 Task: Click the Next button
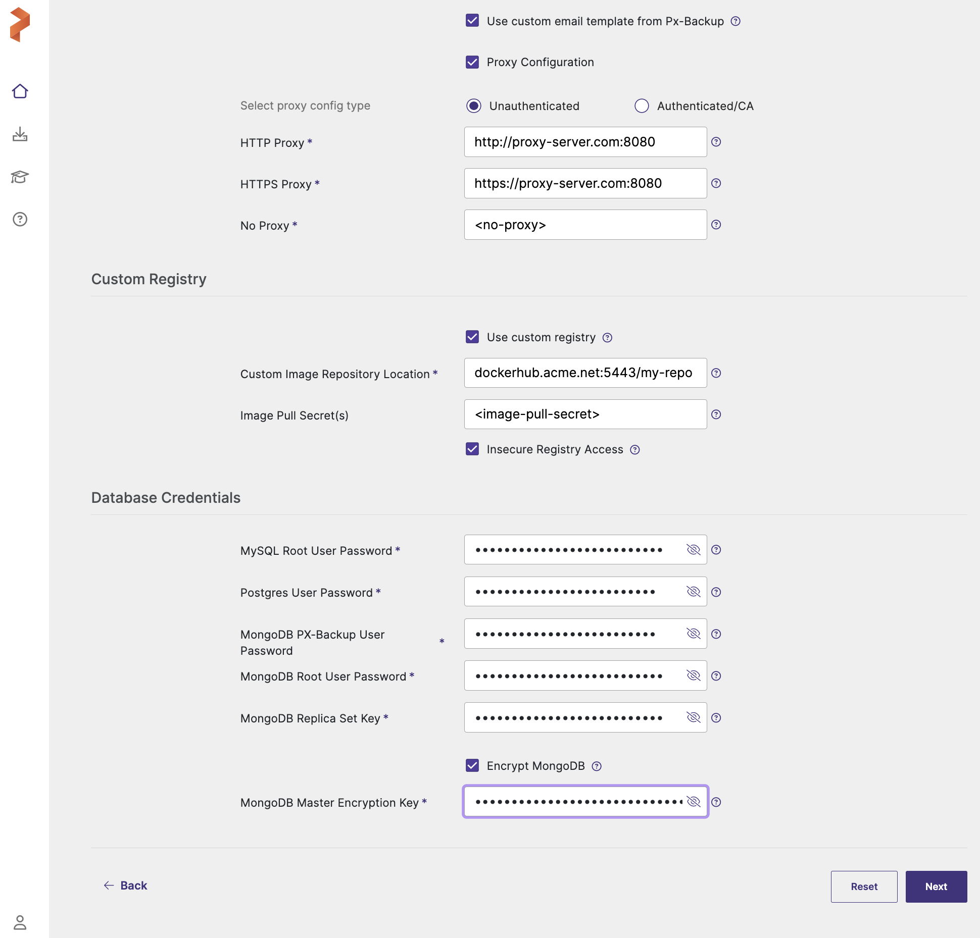[x=936, y=887]
